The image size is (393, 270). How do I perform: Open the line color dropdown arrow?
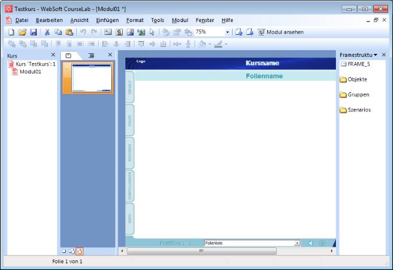point(226,44)
